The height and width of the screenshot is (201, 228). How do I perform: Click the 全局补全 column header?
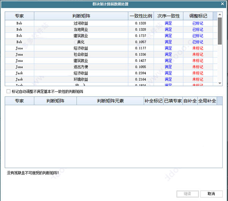(x=207, y=101)
